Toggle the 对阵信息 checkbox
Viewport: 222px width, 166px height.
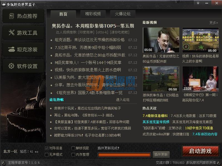tap(46, 148)
